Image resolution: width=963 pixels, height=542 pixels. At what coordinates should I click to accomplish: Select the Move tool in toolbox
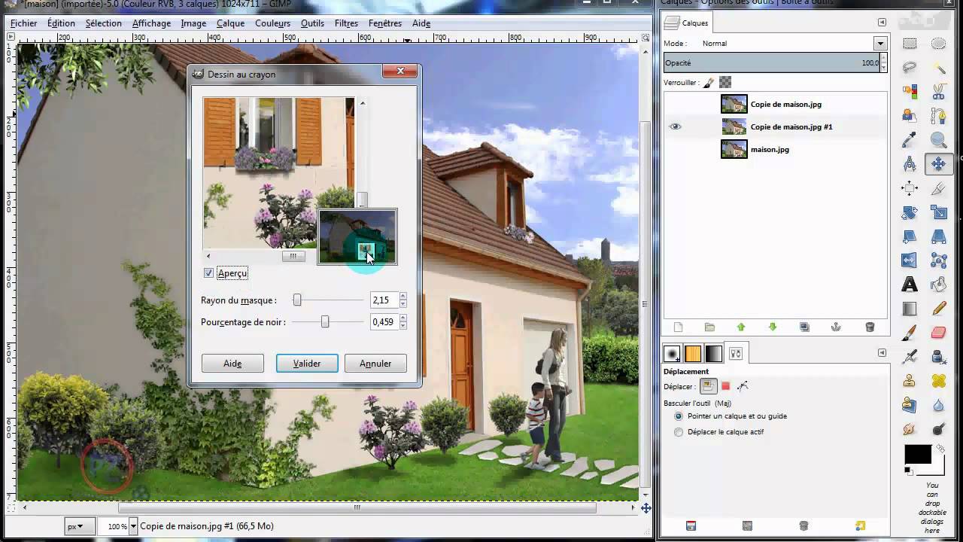point(938,164)
